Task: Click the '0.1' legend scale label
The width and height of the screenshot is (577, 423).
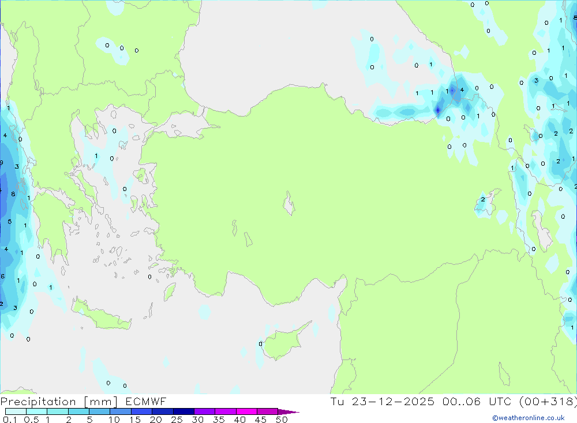Action: point(10,420)
